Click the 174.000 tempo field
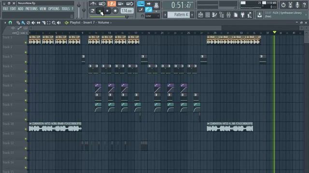The height and width of the screenshot is (173, 309). click(126, 11)
